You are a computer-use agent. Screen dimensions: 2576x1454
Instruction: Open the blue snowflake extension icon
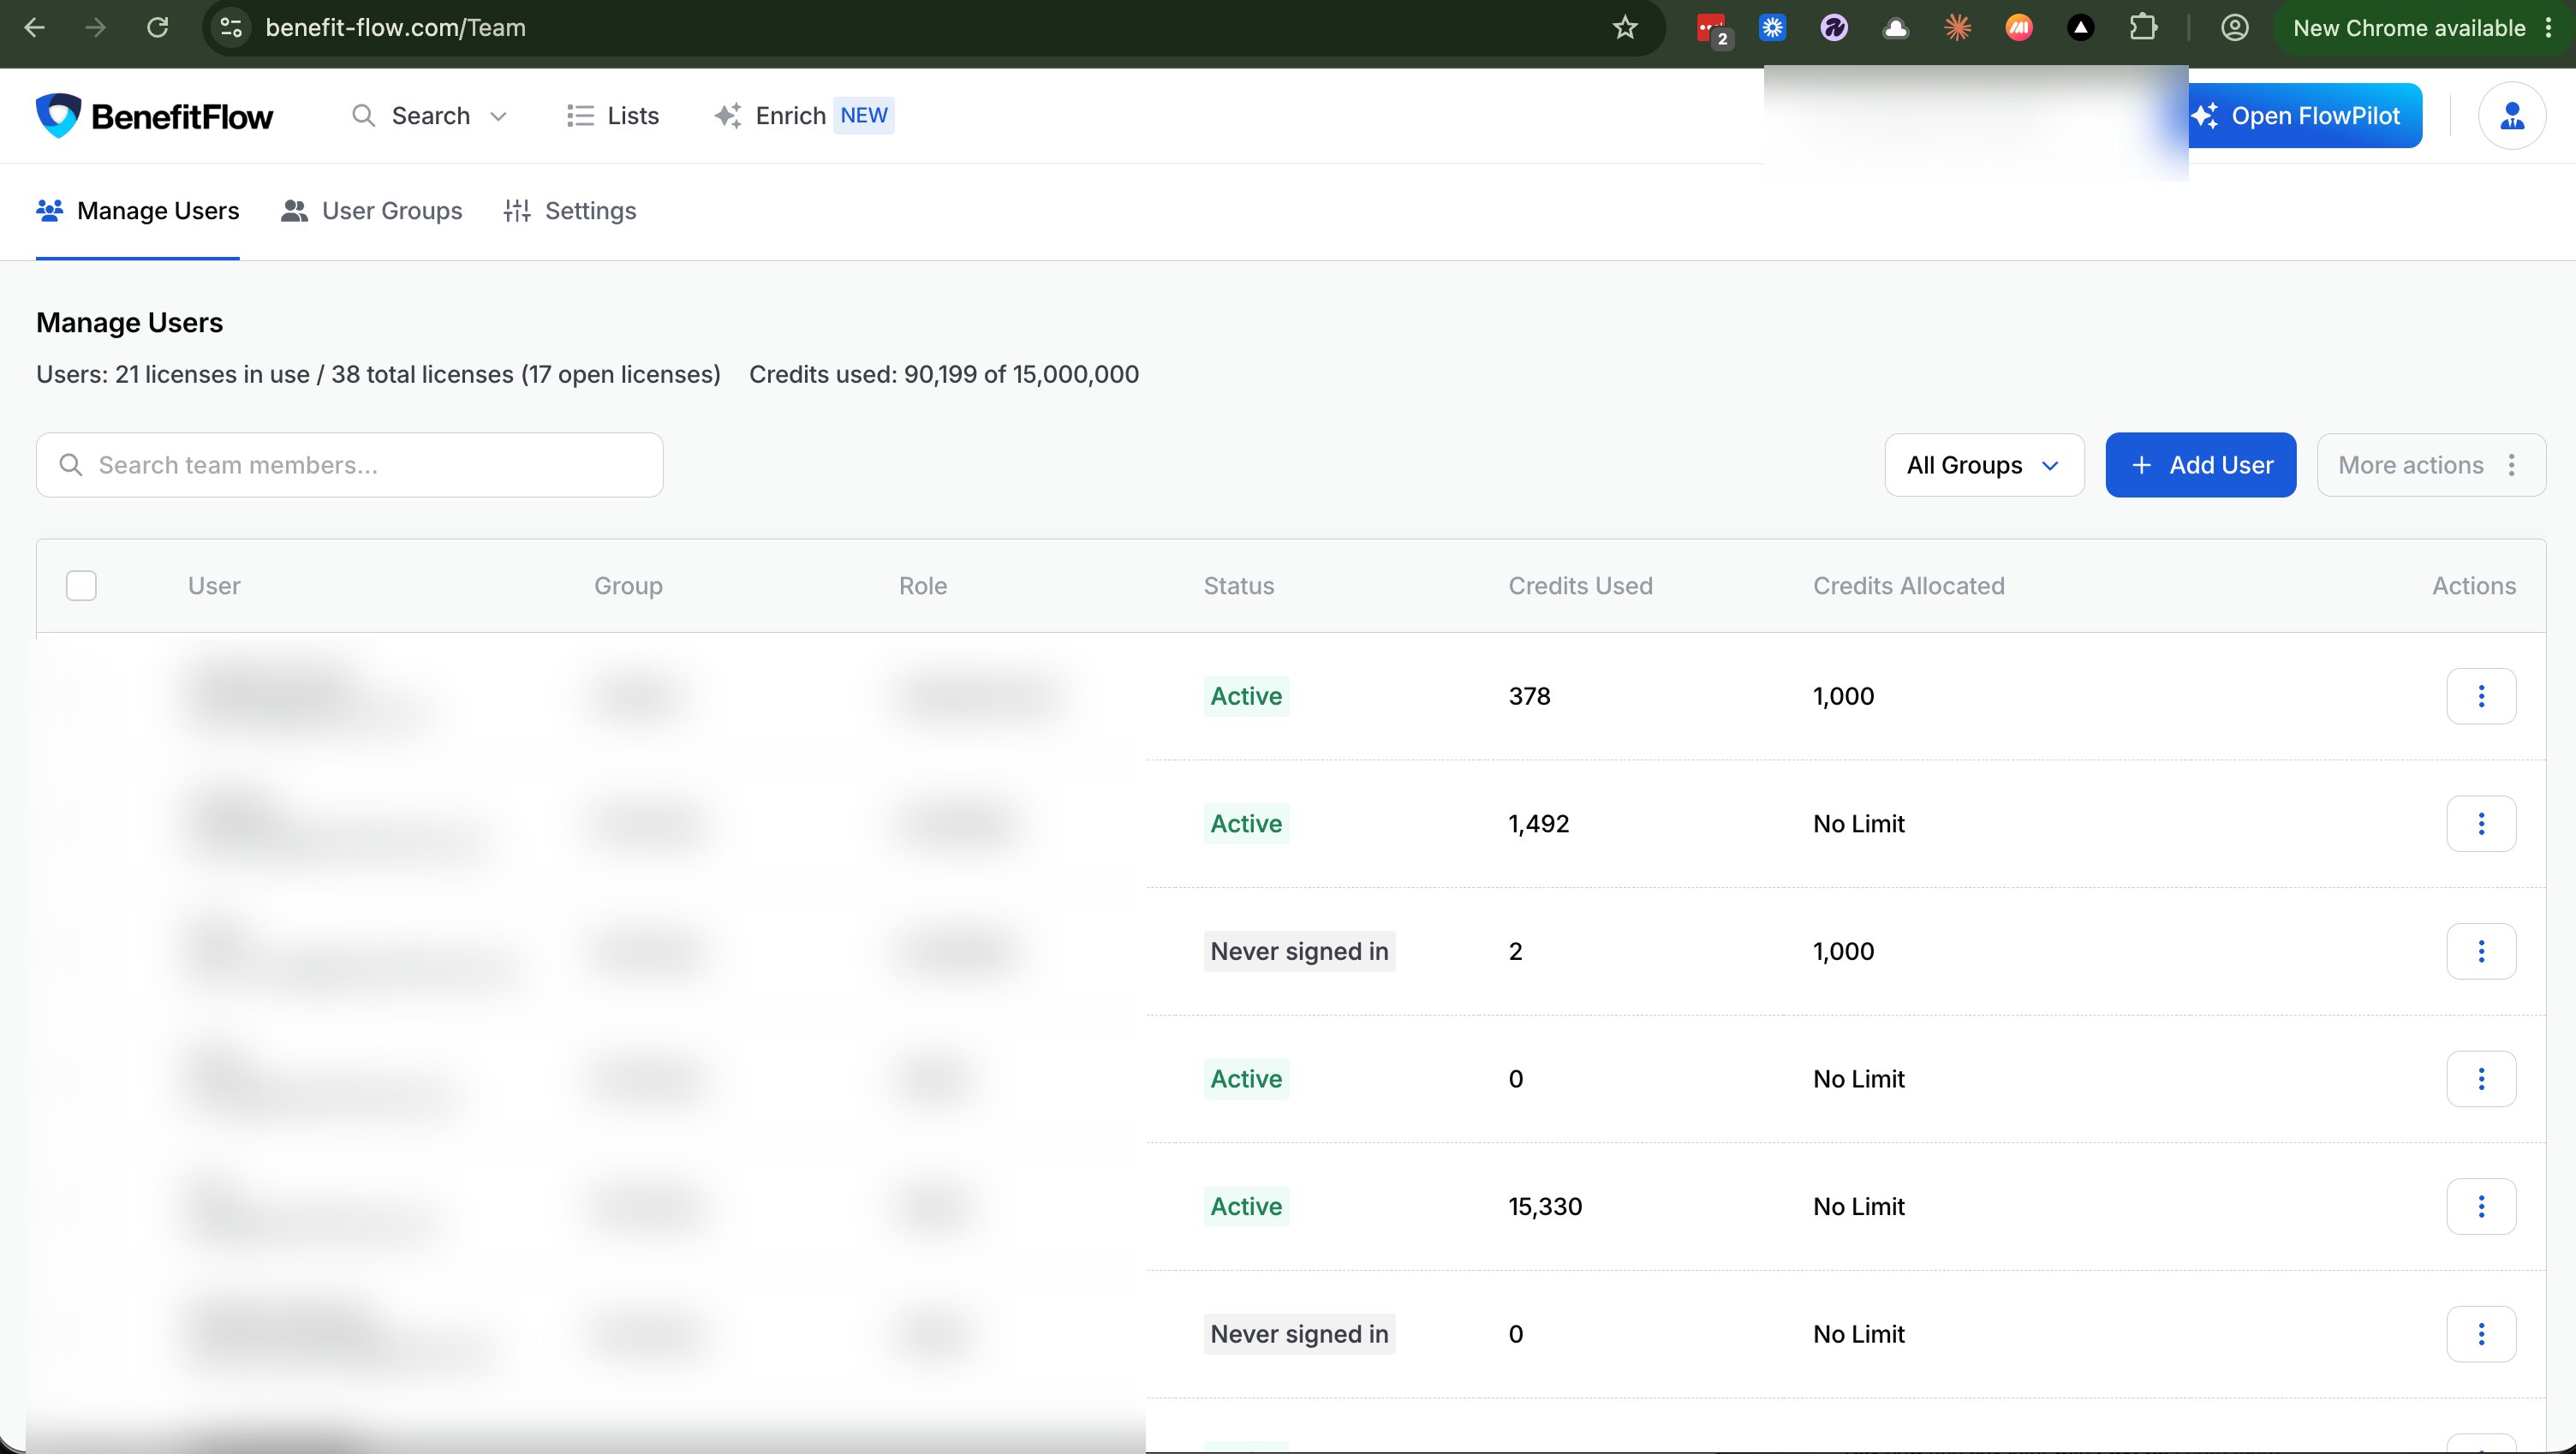point(1773,28)
